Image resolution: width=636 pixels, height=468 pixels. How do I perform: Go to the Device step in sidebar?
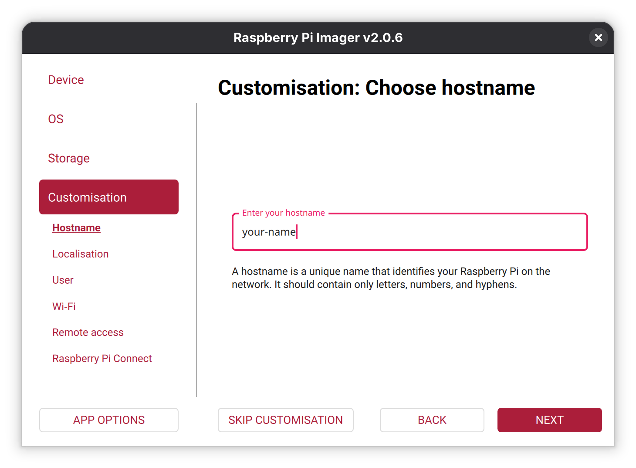click(x=66, y=80)
